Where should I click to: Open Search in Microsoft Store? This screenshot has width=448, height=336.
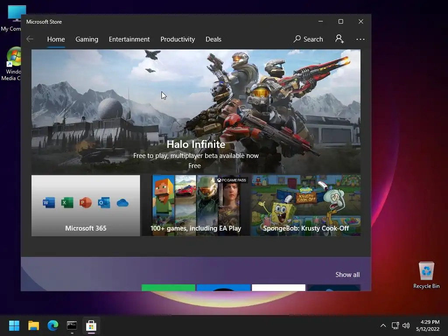coord(308,39)
